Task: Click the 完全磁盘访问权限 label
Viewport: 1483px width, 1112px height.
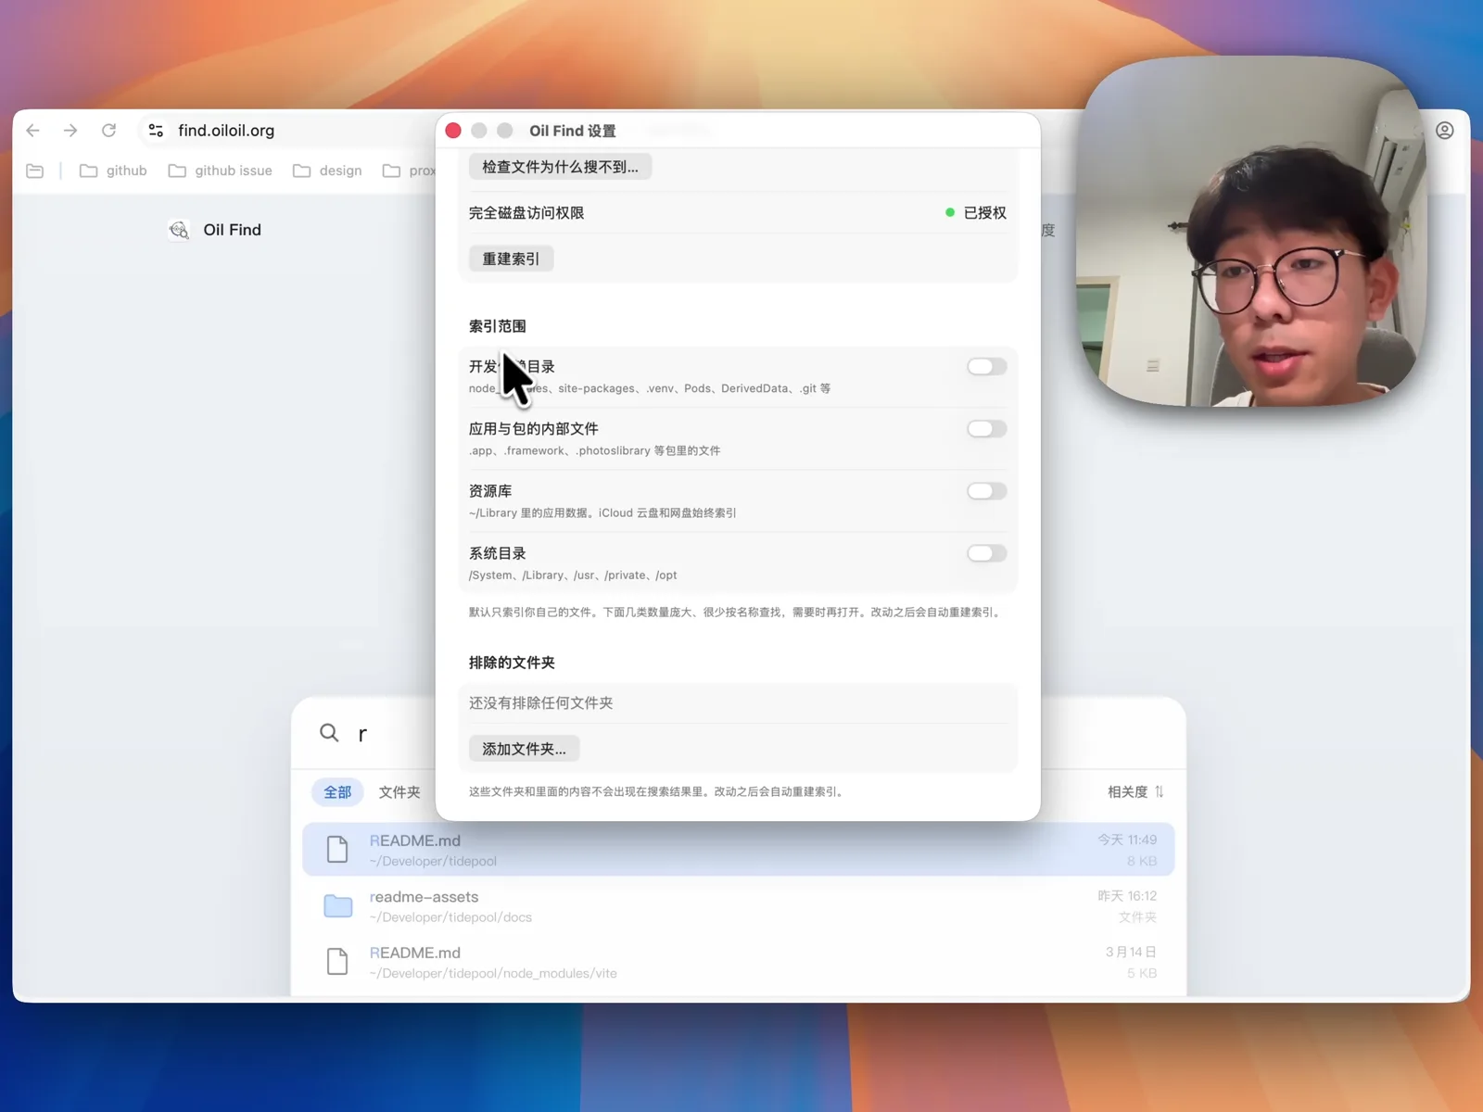Action: 526,213
